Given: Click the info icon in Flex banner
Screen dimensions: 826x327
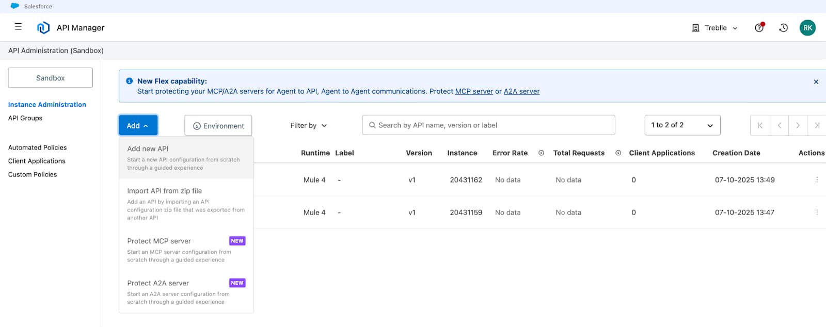Looking at the screenshot, I should (x=130, y=81).
